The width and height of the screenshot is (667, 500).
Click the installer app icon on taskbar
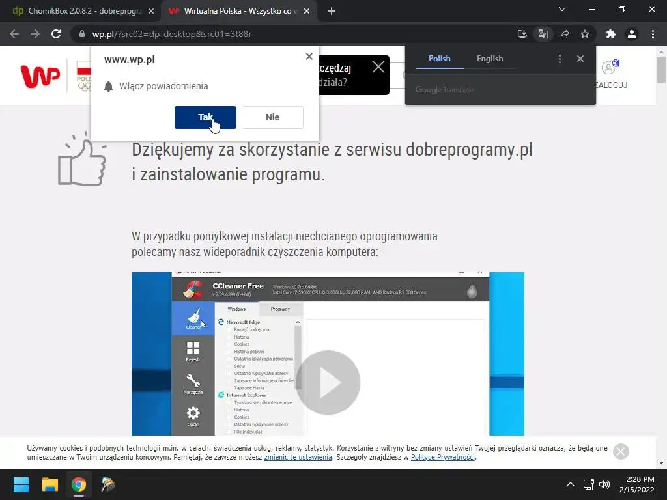pyautogui.click(x=107, y=484)
